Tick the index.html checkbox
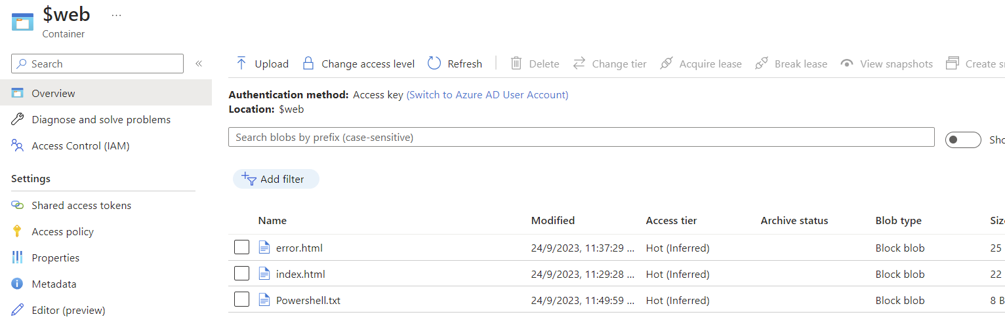The height and width of the screenshot is (325, 1005). pyautogui.click(x=242, y=274)
